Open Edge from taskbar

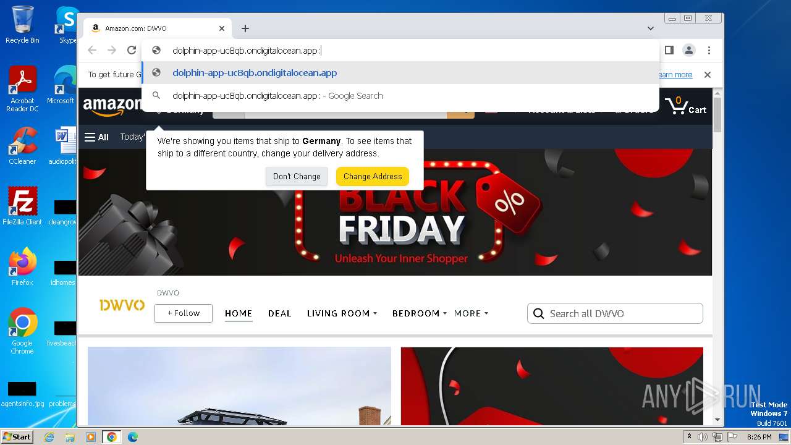(x=133, y=437)
